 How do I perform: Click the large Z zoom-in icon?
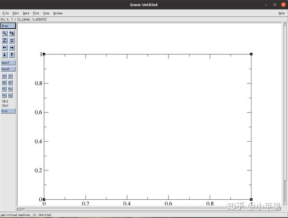5,40
